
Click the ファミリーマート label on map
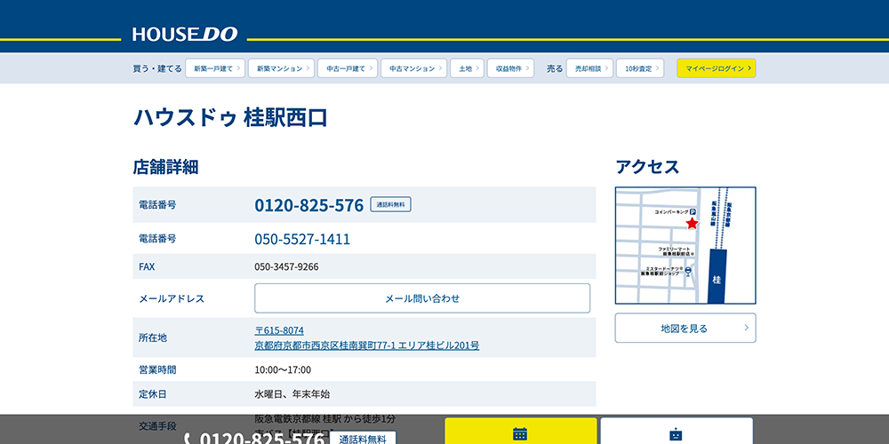(677, 251)
